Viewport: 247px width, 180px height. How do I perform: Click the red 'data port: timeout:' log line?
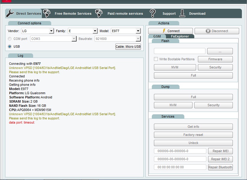tap(22, 122)
